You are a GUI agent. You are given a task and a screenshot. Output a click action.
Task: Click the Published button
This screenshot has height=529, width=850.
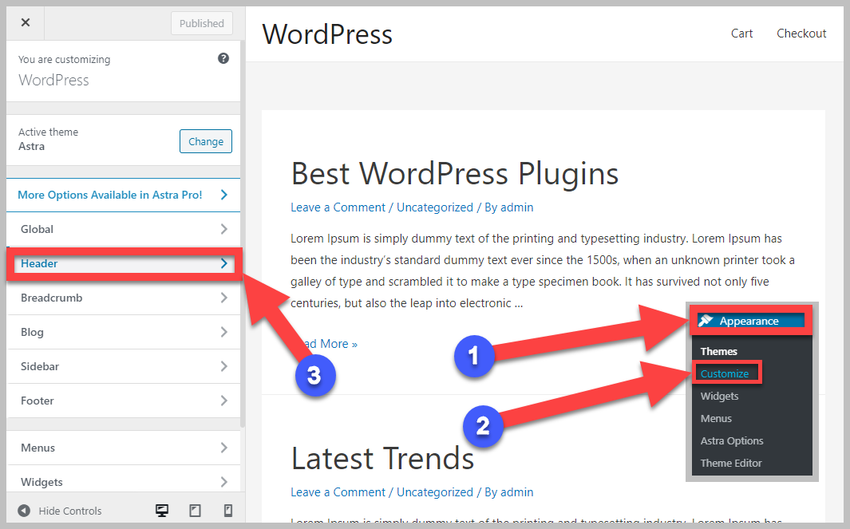(202, 23)
